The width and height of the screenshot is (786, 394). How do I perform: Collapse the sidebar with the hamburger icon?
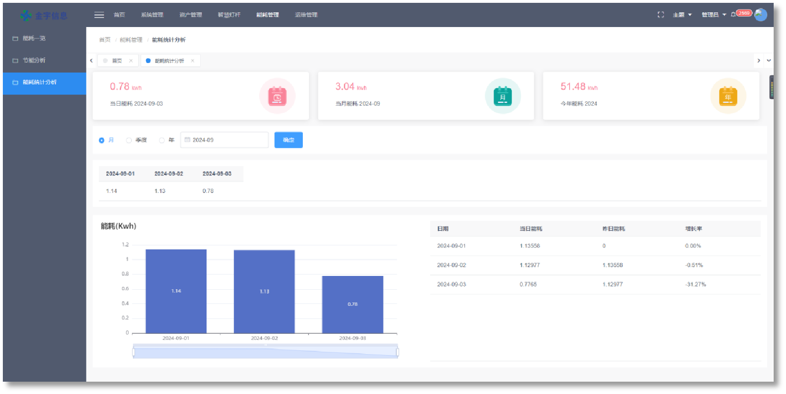(99, 15)
